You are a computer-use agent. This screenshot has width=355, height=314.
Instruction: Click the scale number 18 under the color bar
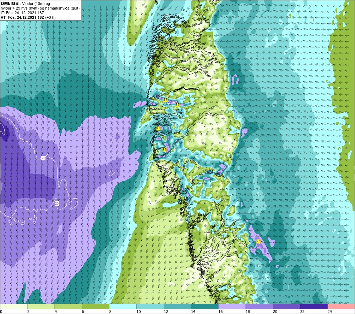tap(248, 312)
